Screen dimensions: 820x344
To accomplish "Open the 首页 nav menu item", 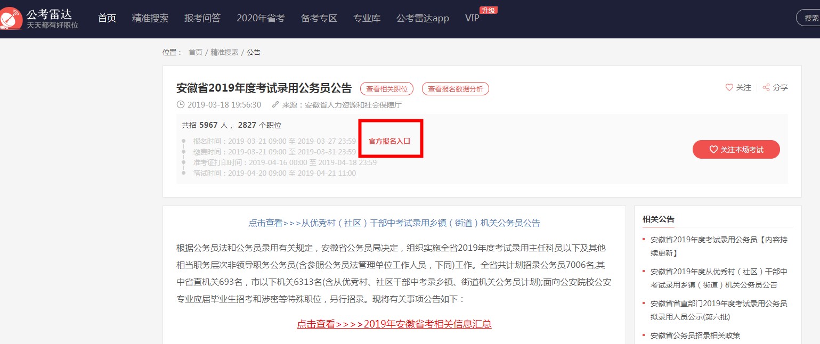I will point(107,18).
